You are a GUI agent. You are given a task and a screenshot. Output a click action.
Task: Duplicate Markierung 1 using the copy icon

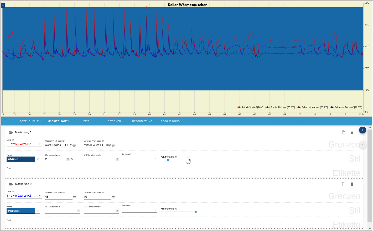pyautogui.click(x=343, y=132)
